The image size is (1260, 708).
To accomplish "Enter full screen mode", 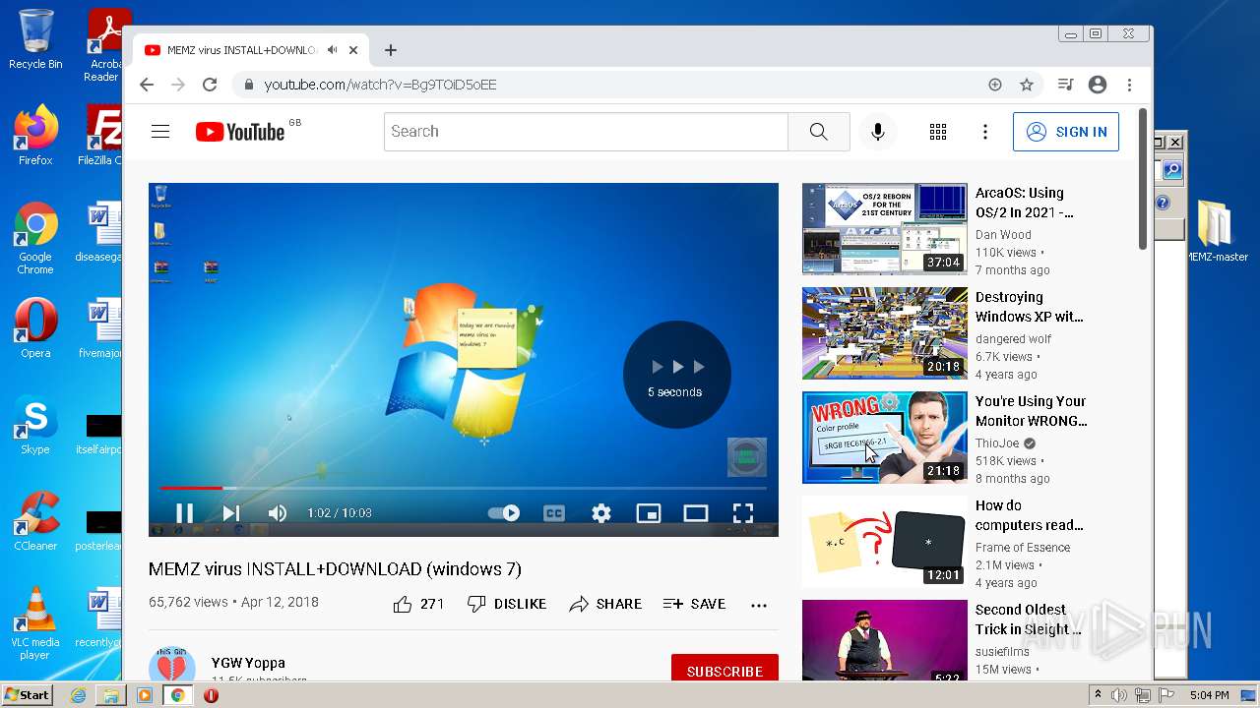I will point(743,512).
